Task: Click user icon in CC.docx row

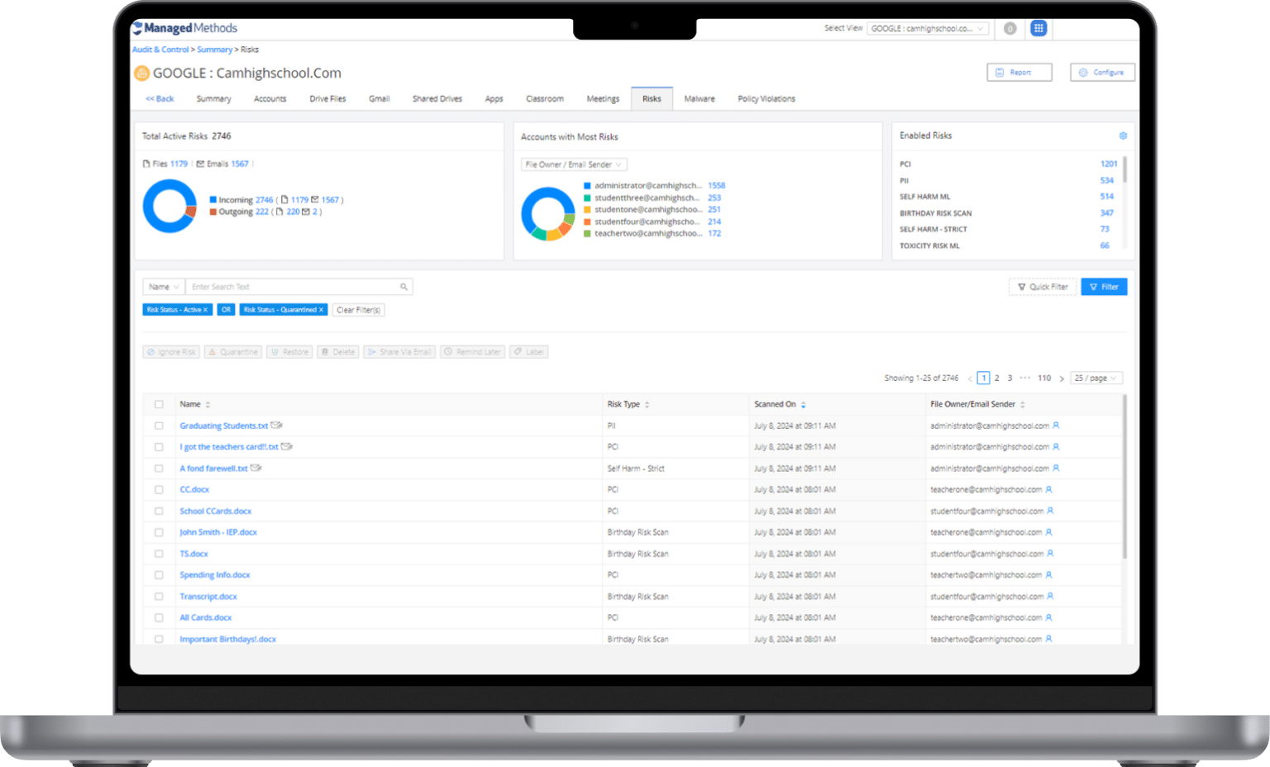Action: (x=1048, y=489)
